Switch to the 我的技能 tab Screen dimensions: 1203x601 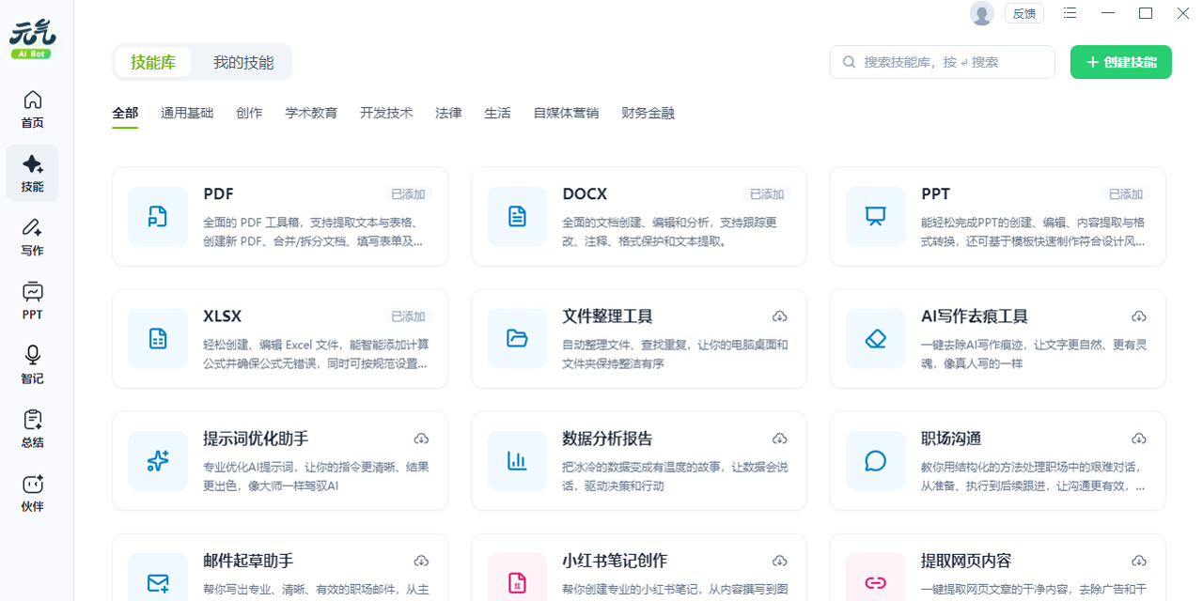pos(242,61)
